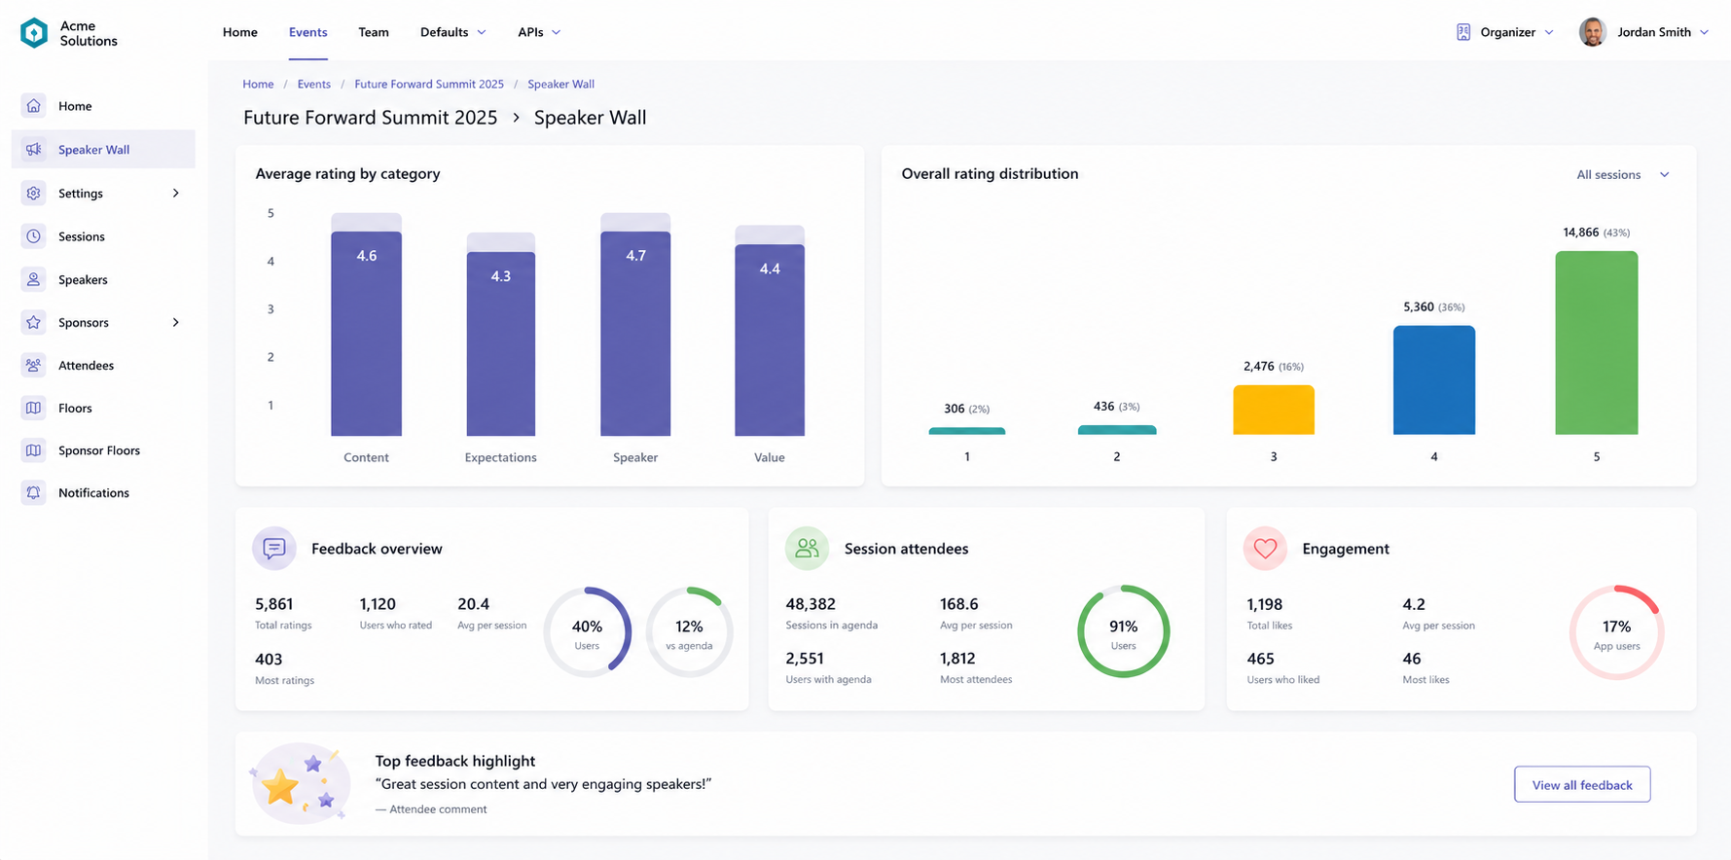Click the teal 1-star distribution bar

(967, 431)
